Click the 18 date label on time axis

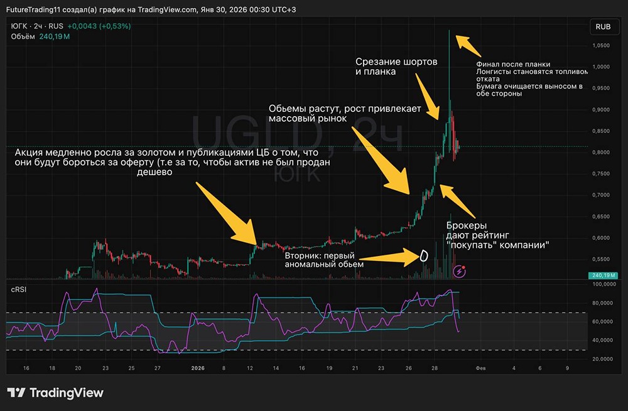point(52,368)
